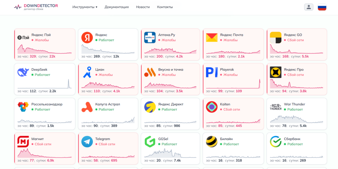Click the Яндекс Почта envelope icon
Screen dimensions: 338x169
click(x=212, y=38)
